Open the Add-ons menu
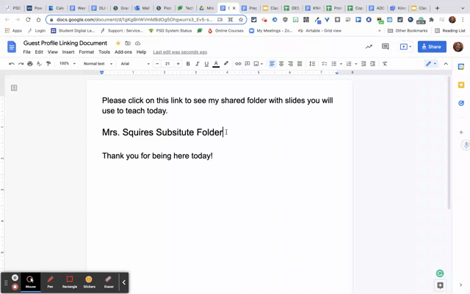 tap(123, 52)
